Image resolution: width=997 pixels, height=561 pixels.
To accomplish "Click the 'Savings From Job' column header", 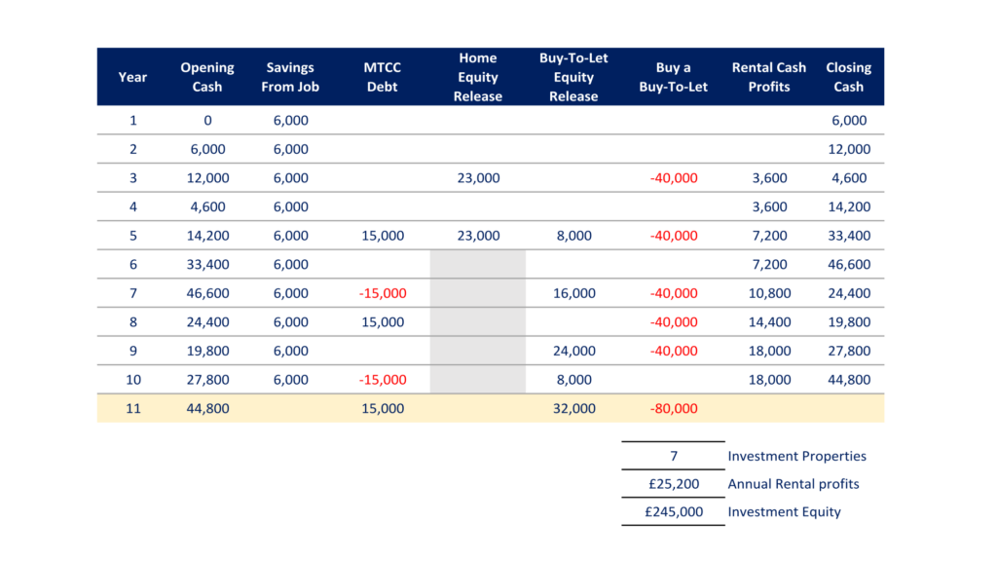I will tap(290, 77).
